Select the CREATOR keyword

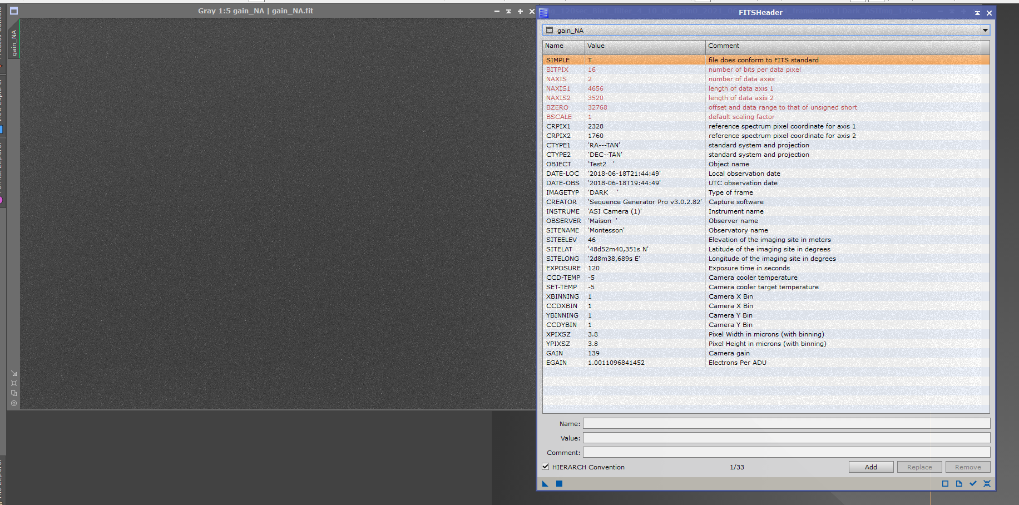pos(562,202)
